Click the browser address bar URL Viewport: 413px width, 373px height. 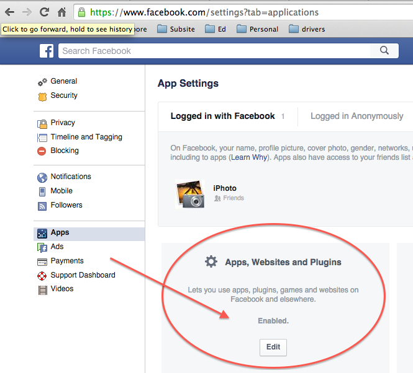(x=204, y=12)
